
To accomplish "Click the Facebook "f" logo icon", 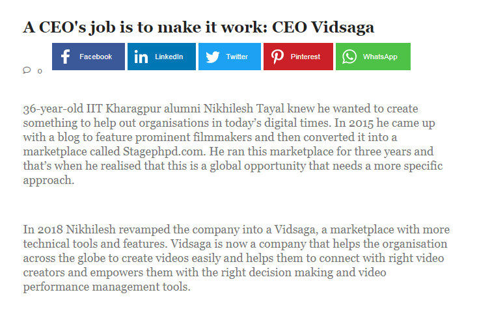I will click(66, 57).
